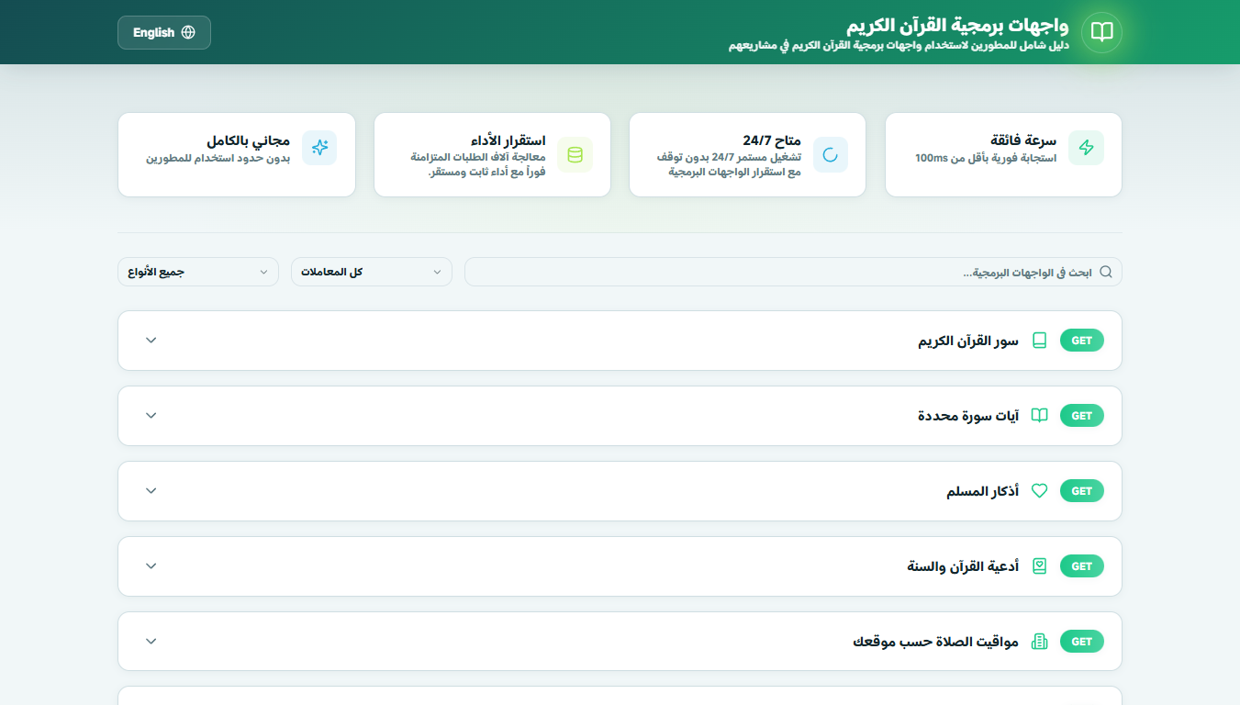Screen dimensions: 1240x705
Task: Click the lightning icon on سرعة فائقة card
Action: 1086,147
